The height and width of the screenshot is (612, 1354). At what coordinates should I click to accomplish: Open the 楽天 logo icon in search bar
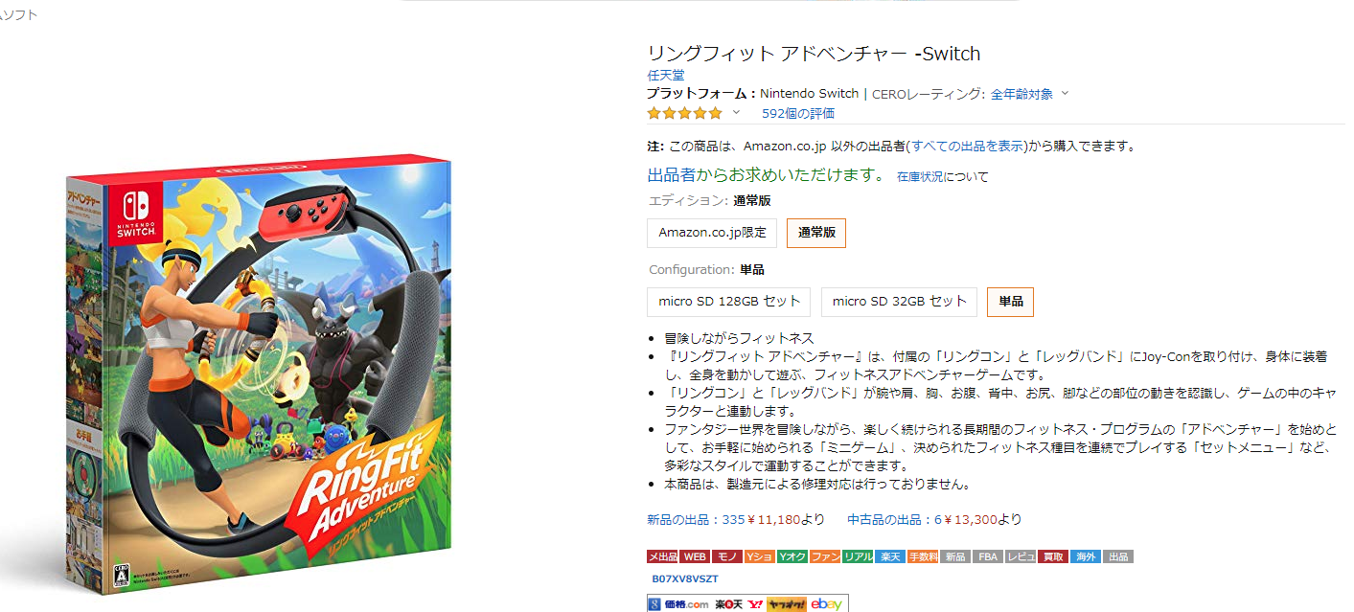[x=728, y=604]
